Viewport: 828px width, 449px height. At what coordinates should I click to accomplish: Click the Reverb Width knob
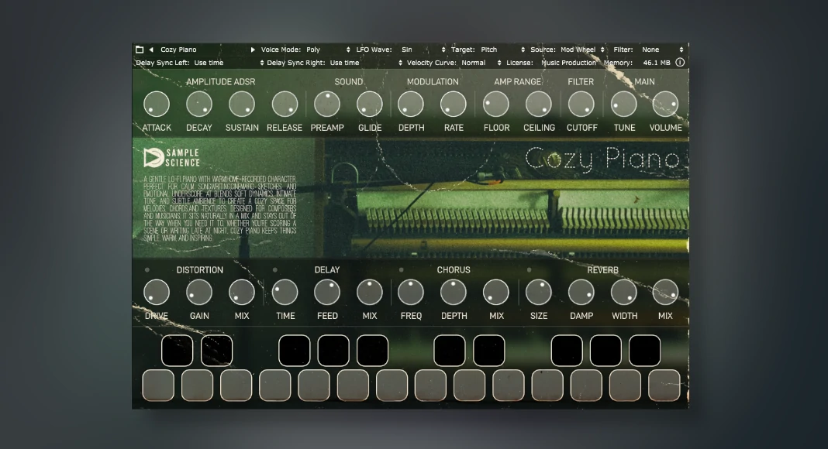[624, 292]
